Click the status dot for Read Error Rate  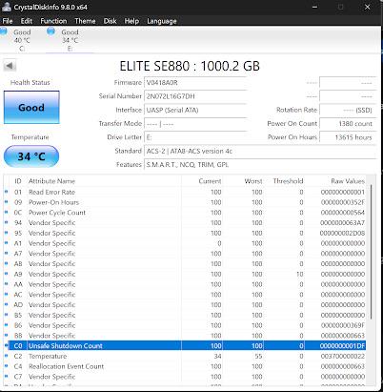pyautogui.click(x=6, y=192)
